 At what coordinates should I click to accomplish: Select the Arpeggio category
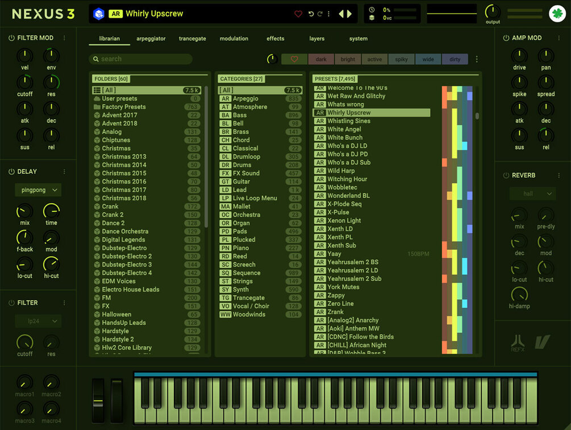(260, 99)
